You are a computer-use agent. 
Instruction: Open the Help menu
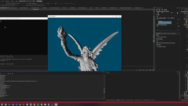[x=16, y=1]
